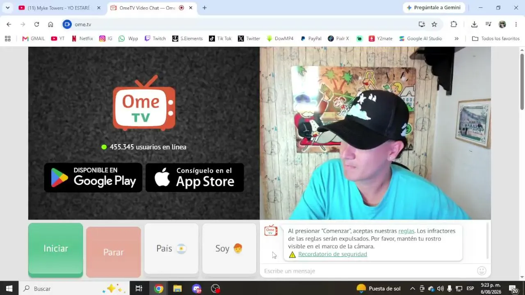Go to the browser home page
Screen dimensions: 525x295
50,25
